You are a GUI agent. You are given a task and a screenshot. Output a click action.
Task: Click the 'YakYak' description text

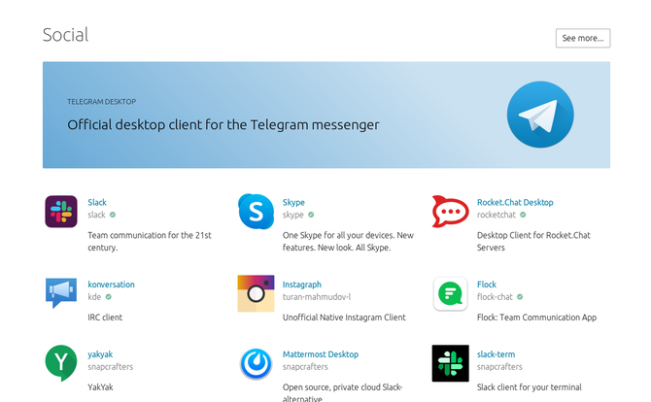pyautogui.click(x=100, y=387)
